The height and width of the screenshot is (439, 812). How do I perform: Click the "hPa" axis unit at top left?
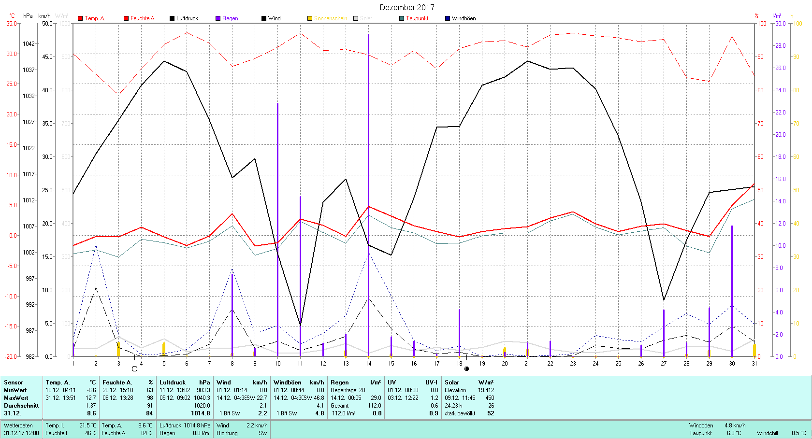pyautogui.click(x=28, y=16)
